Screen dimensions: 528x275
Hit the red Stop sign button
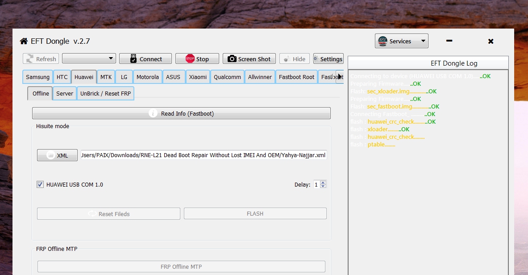197,58
